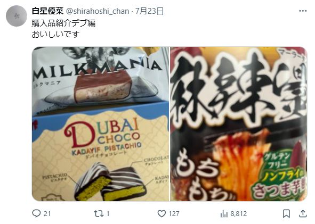Click the post text 購入品紹介デブ編
Image resolution: width=315 pixels, height=224 pixels.
point(63,23)
